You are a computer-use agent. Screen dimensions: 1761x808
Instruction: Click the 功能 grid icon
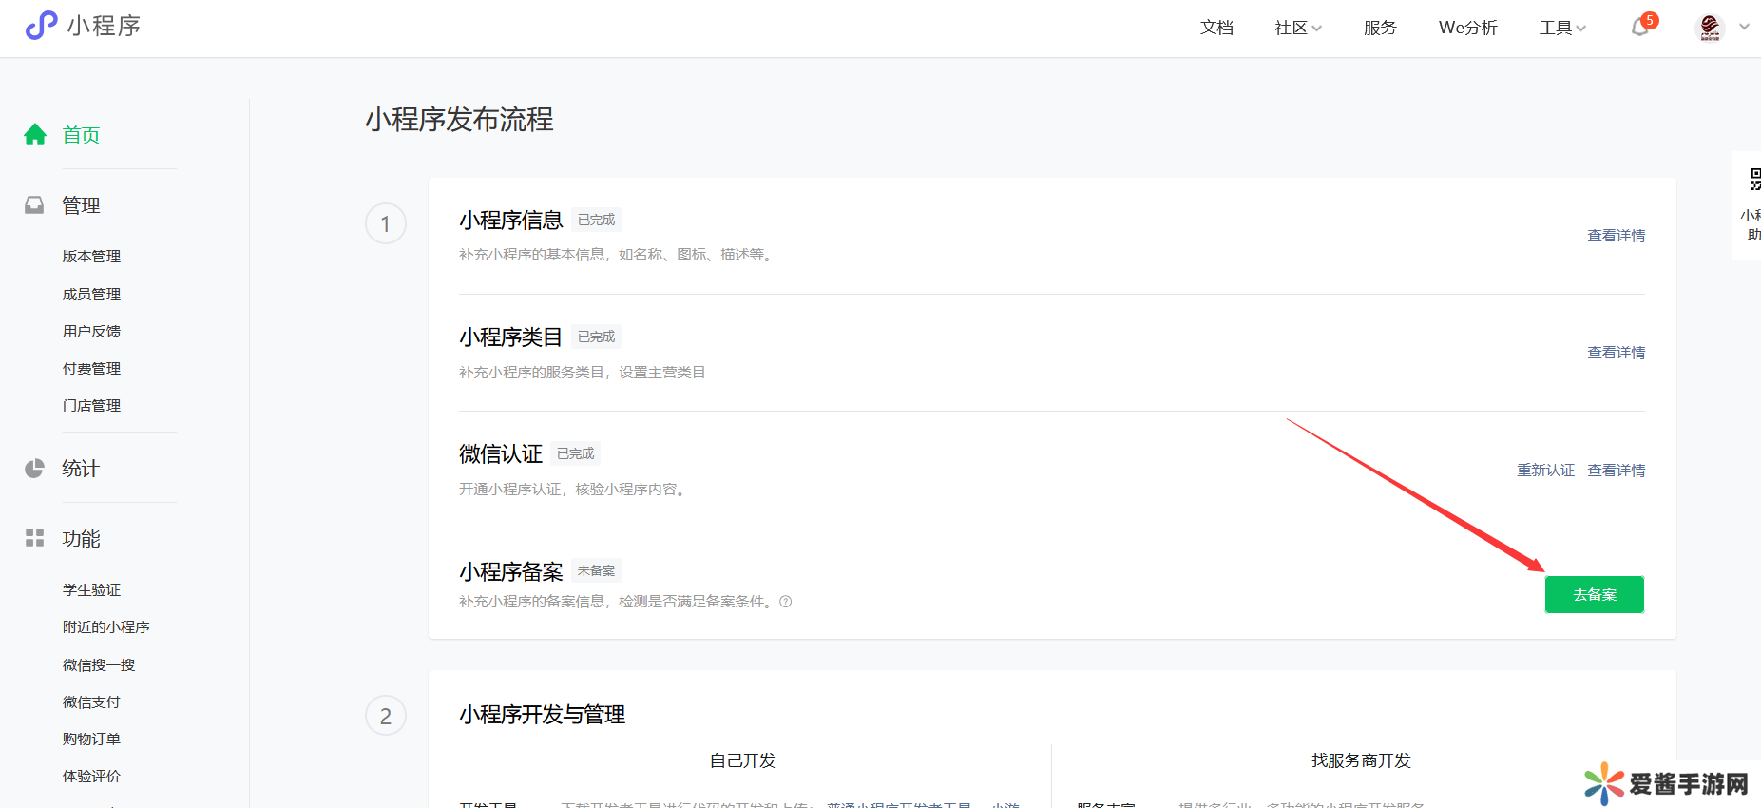click(x=35, y=538)
